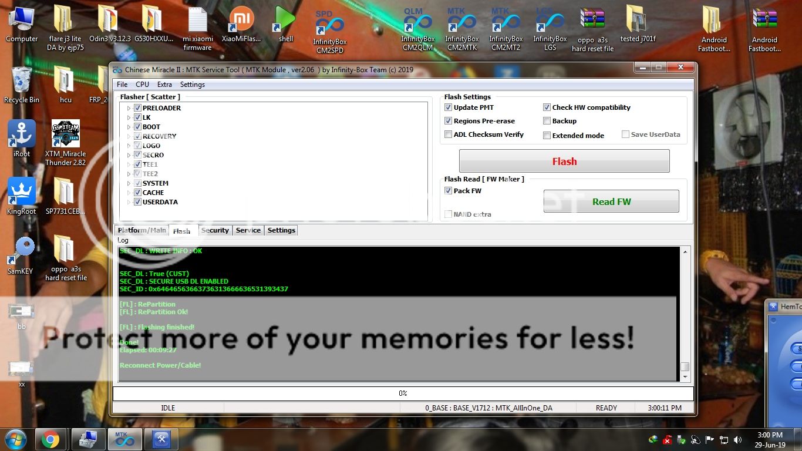Toggle the Update PMT checkbox
Screen dimensions: 802x451
click(449, 107)
